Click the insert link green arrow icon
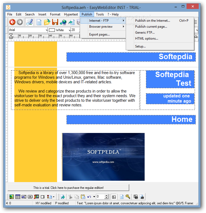Screen dimensions: 206x213 (63, 197)
